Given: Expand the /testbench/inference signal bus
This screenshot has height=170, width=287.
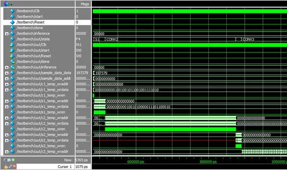Looking at the screenshot, I should click(6, 34).
